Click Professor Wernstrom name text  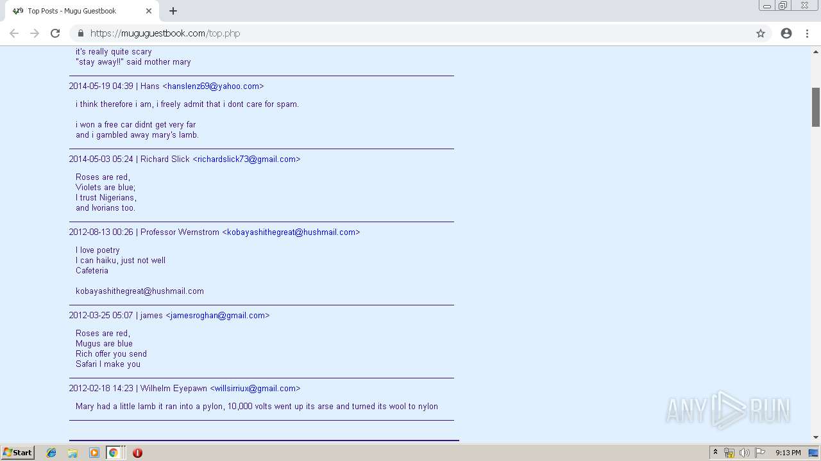180,232
